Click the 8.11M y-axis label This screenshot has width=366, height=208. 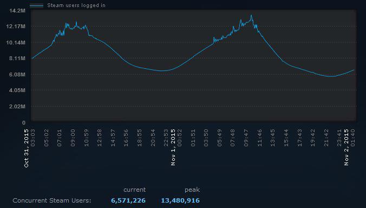coord(17,58)
